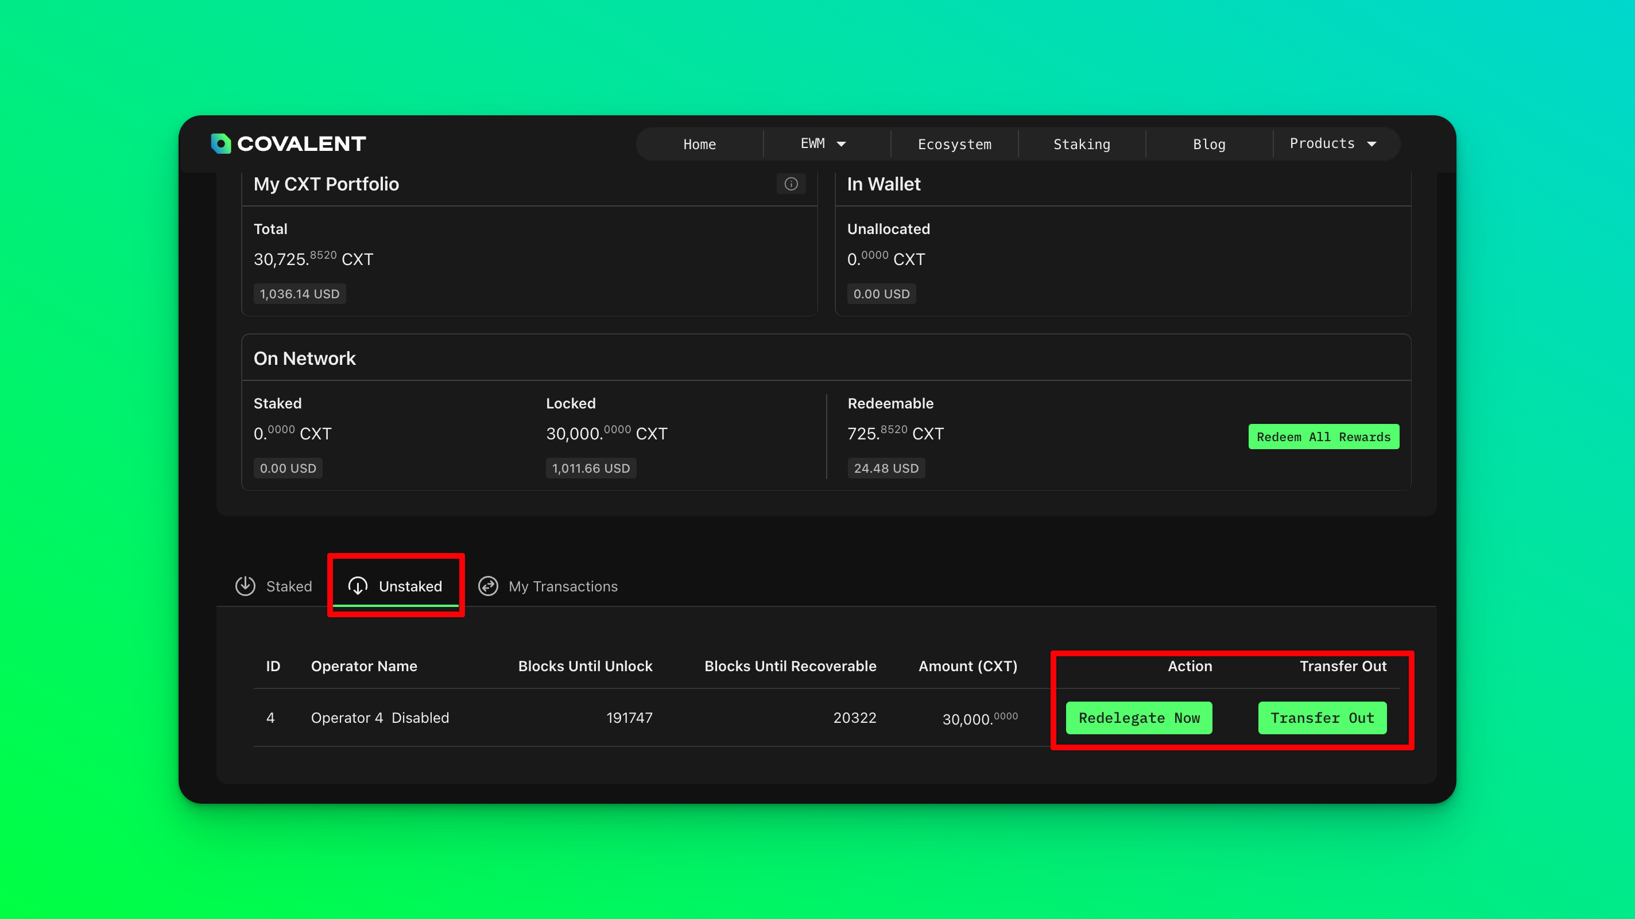The height and width of the screenshot is (919, 1635).
Task: Select the Unstaked tab label
Action: click(410, 586)
